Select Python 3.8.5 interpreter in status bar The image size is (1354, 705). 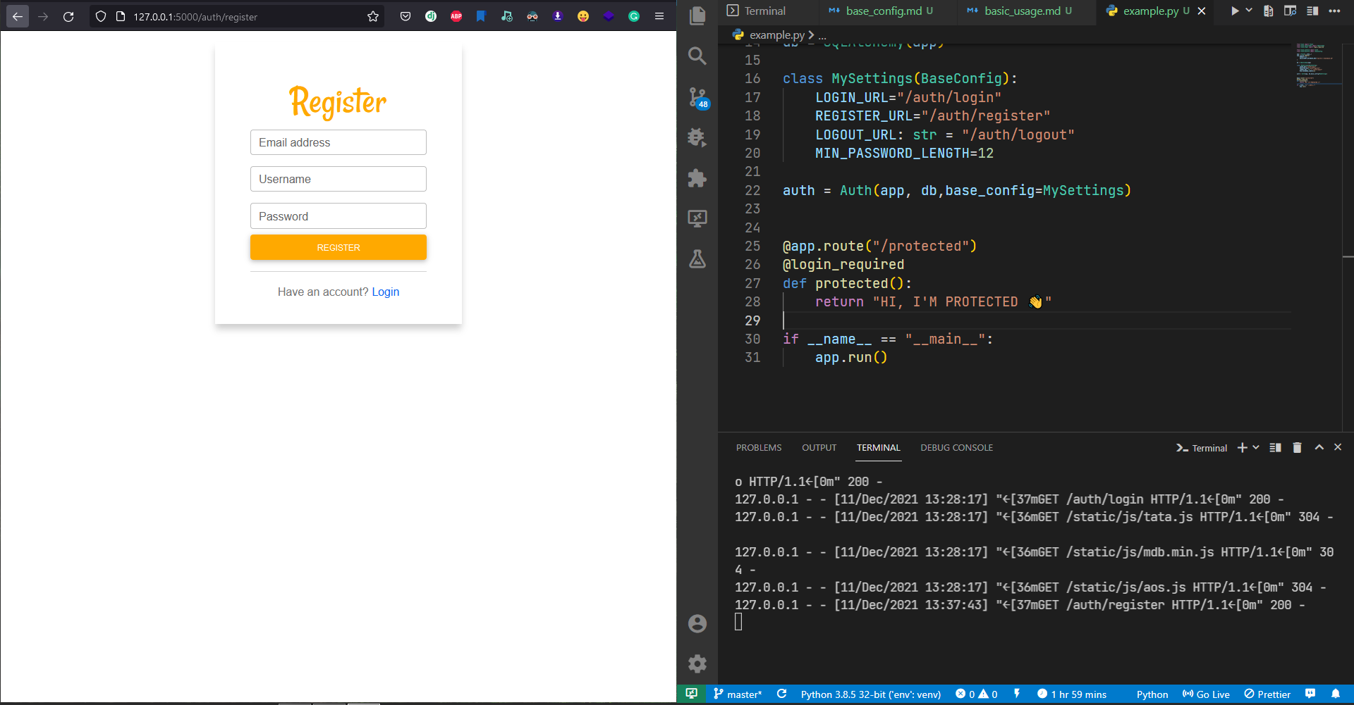click(871, 694)
